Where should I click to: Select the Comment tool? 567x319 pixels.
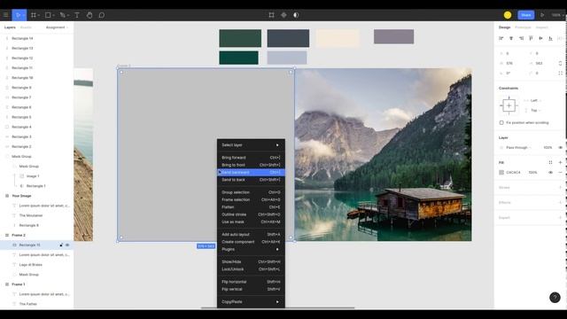tap(102, 15)
